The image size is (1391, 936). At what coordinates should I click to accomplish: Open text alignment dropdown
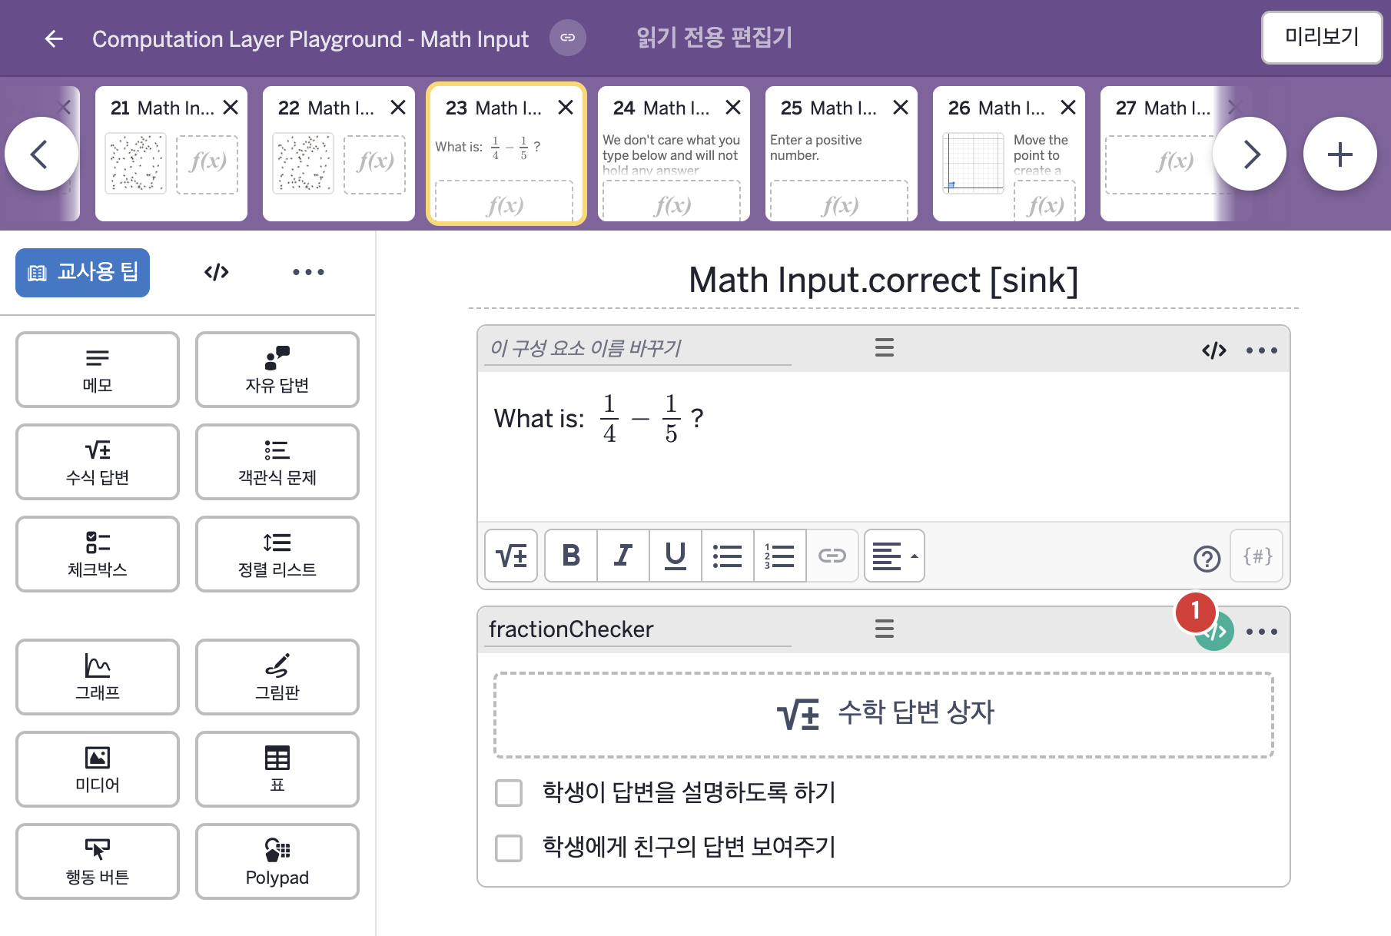[x=895, y=556]
